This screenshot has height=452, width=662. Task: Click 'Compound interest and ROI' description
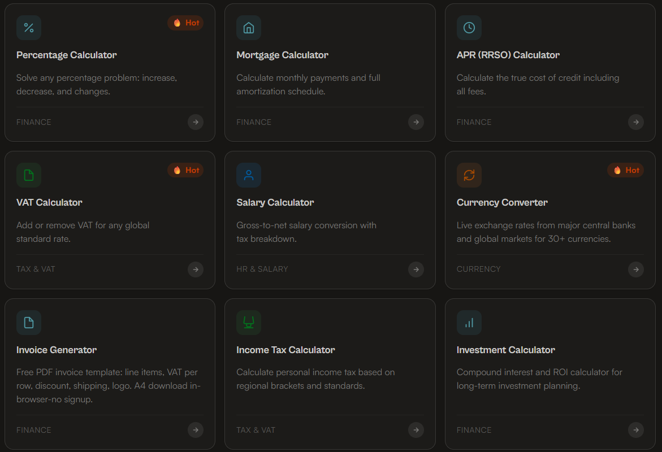tap(539, 379)
